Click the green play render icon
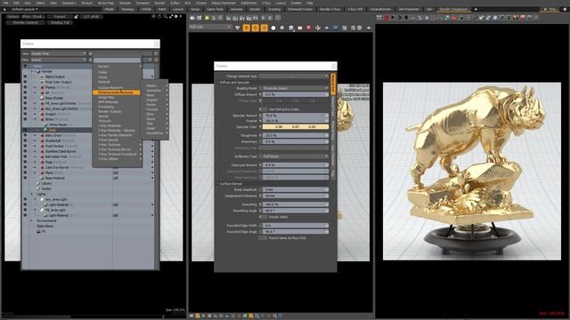 tap(207, 18)
